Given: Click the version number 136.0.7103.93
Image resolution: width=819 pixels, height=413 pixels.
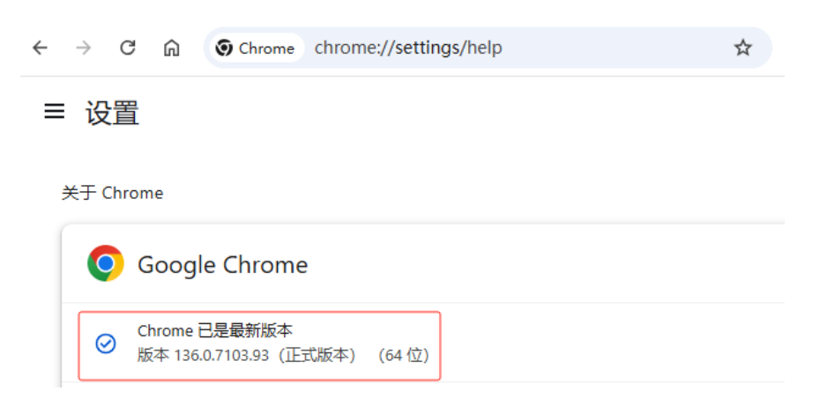Looking at the screenshot, I should tap(221, 356).
